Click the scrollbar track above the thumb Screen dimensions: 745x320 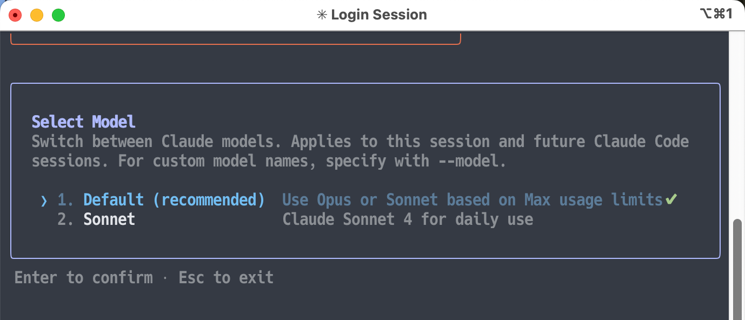737,124
